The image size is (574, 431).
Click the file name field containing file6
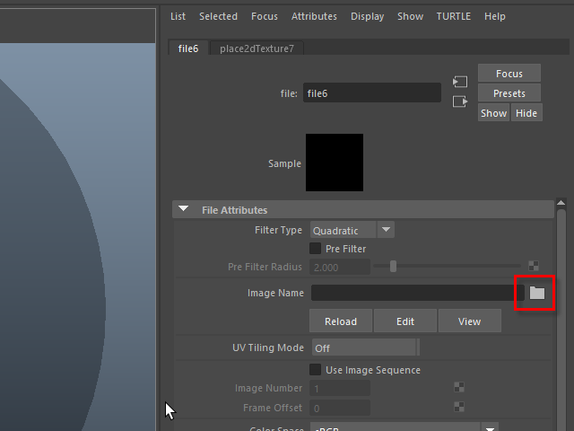tap(371, 92)
